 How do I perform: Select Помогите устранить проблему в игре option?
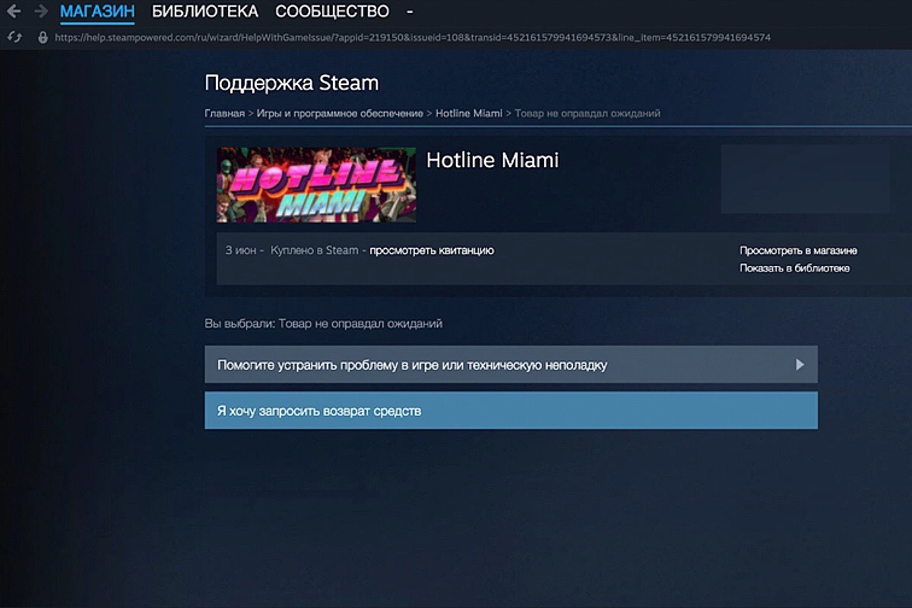(511, 365)
